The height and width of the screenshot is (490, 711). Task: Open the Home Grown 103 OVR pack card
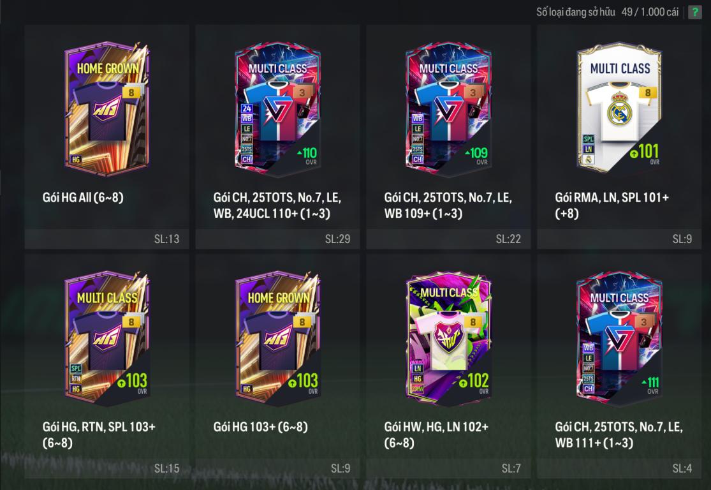[277, 338]
